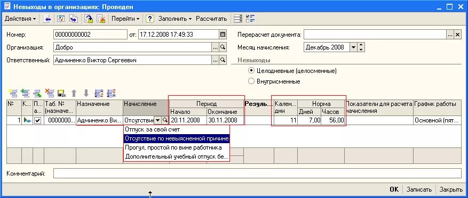Click the Номер input field

90,35
